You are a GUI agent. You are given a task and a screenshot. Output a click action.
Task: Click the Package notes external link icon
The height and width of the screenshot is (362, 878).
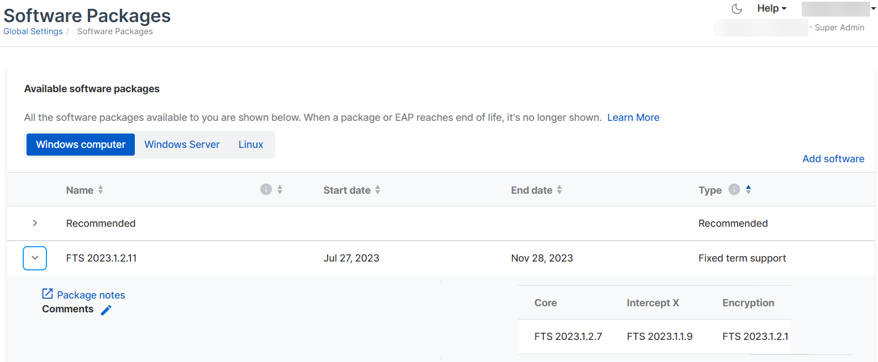point(48,294)
